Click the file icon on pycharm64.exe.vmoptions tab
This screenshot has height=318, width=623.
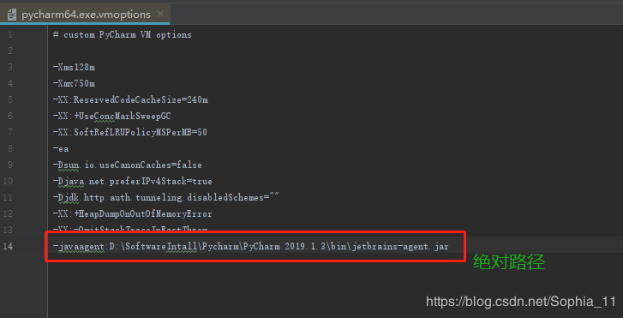[12, 15]
